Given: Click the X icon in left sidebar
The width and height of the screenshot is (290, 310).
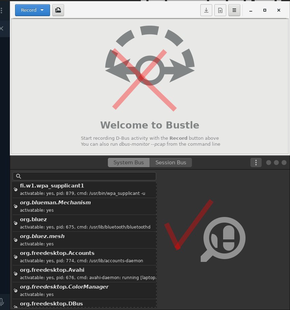Looking at the screenshot, I should pos(2,28).
